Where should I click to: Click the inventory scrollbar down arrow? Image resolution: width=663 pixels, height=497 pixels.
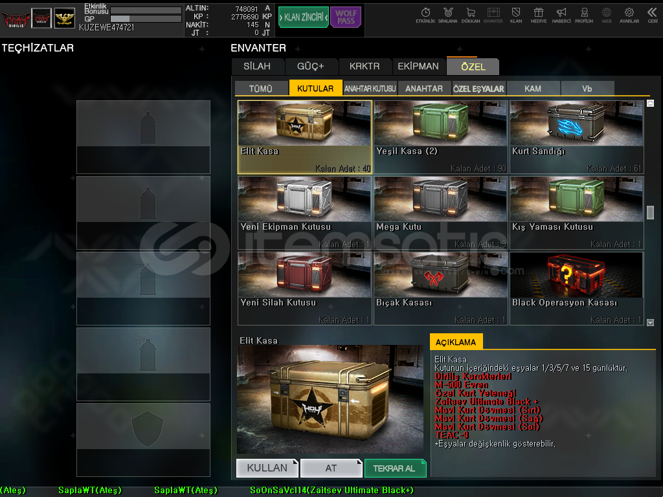650,322
